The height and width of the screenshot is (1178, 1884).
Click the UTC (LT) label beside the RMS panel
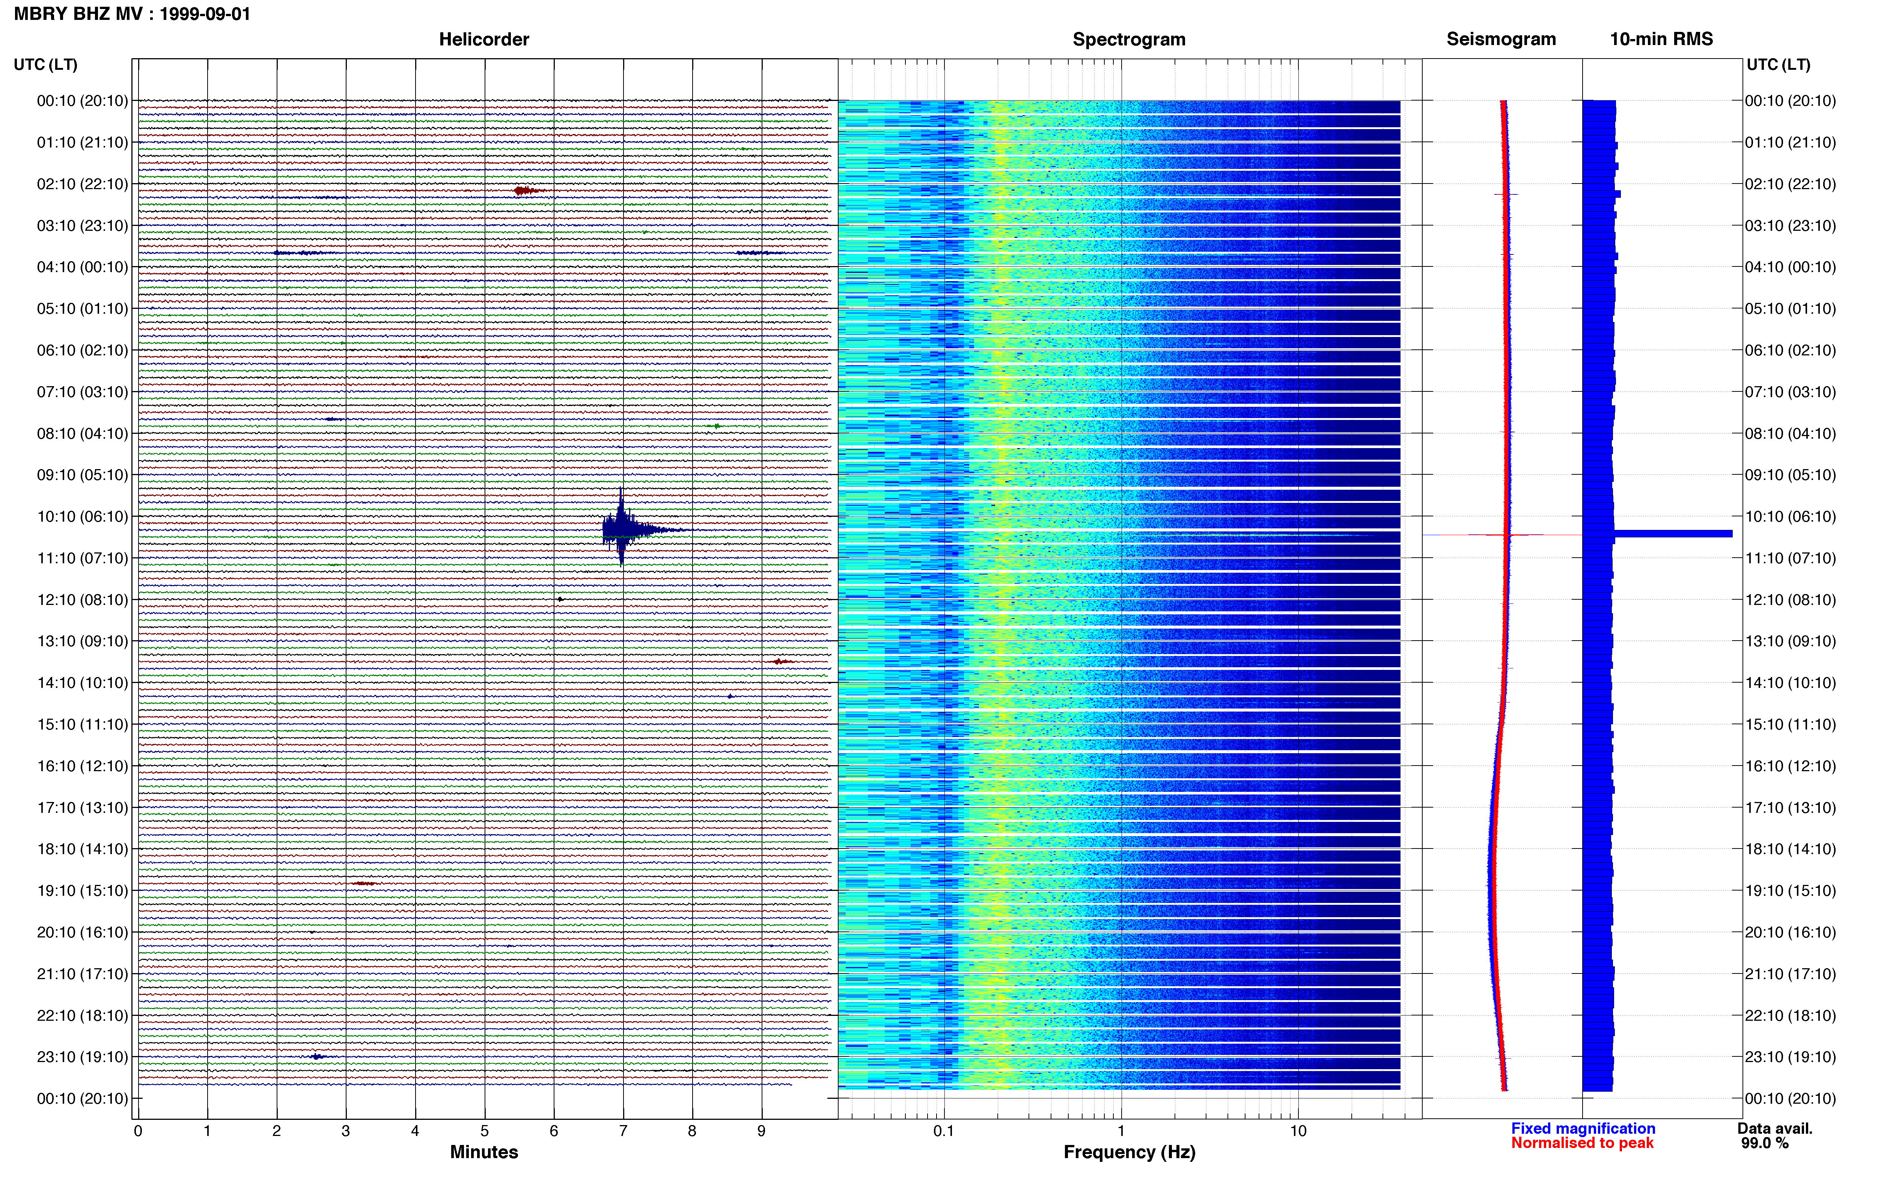coord(1778,65)
